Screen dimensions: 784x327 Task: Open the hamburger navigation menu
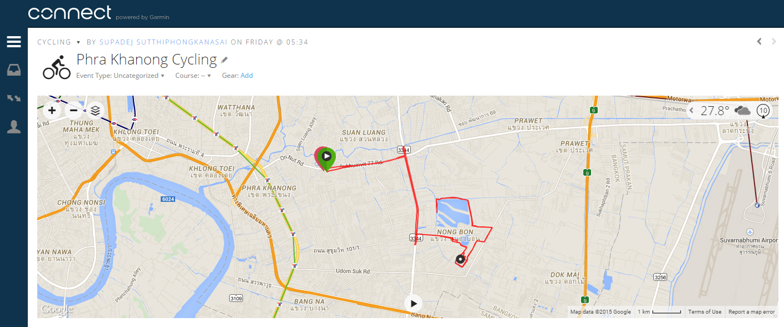pos(14,42)
